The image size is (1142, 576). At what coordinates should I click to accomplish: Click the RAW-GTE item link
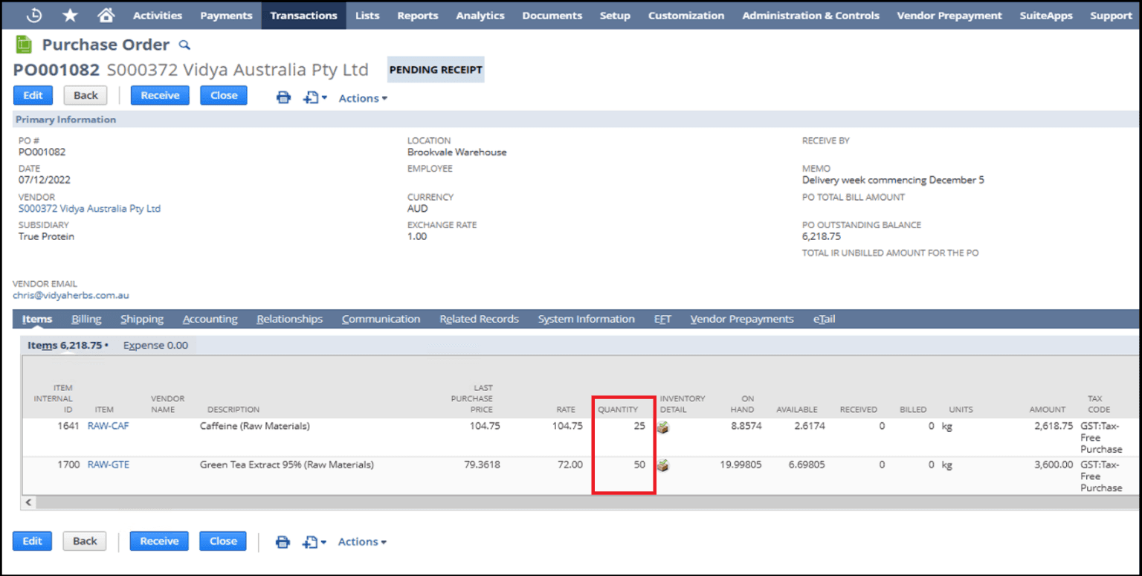pyautogui.click(x=108, y=465)
